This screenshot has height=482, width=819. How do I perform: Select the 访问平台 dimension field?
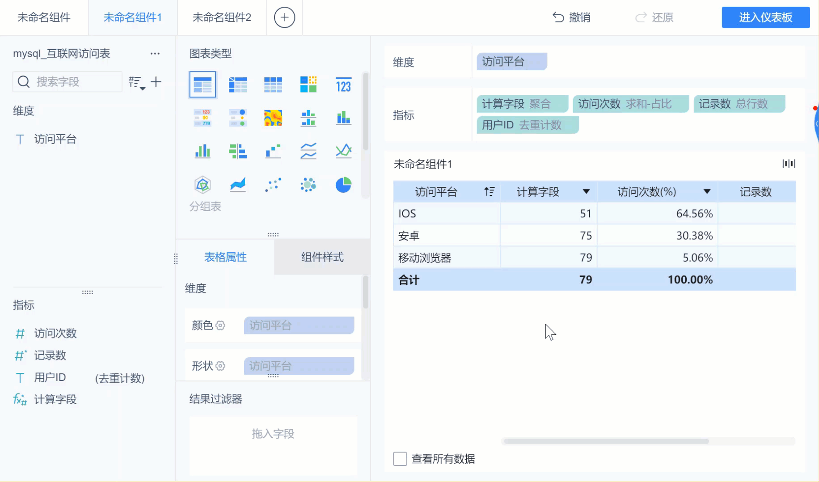[x=55, y=139]
